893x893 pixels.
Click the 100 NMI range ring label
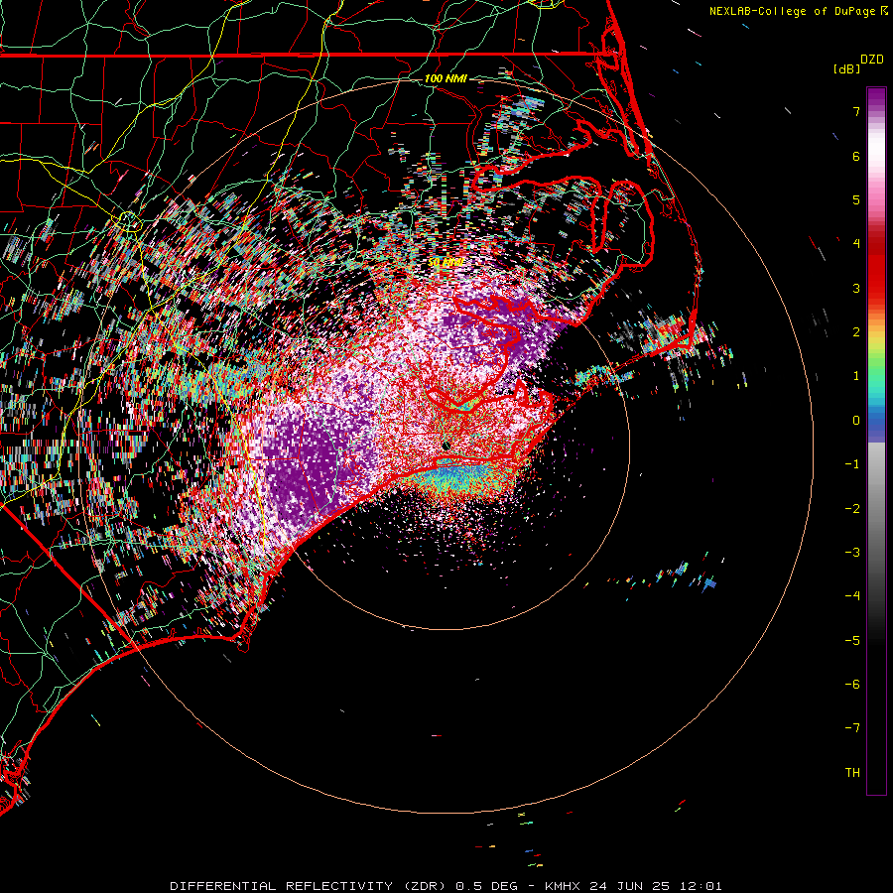point(446,78)
